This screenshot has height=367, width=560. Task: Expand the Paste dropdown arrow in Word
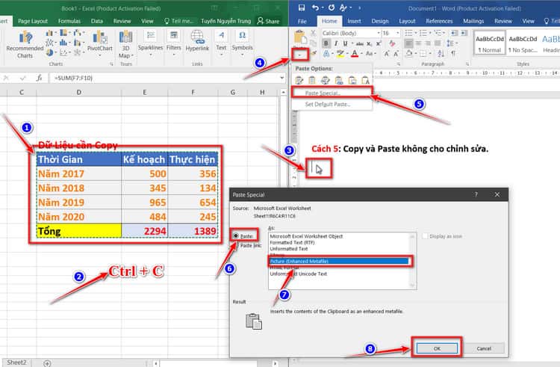[300, 55]
